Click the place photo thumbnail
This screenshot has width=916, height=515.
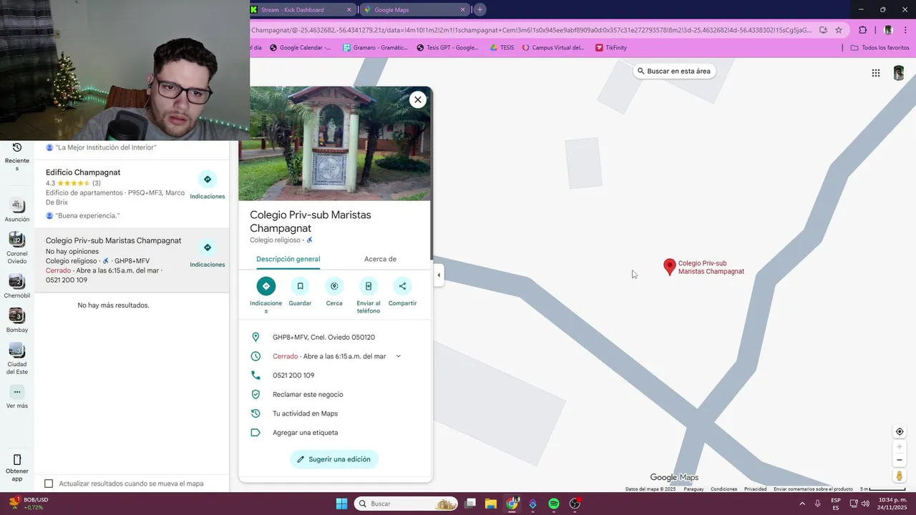335,144
